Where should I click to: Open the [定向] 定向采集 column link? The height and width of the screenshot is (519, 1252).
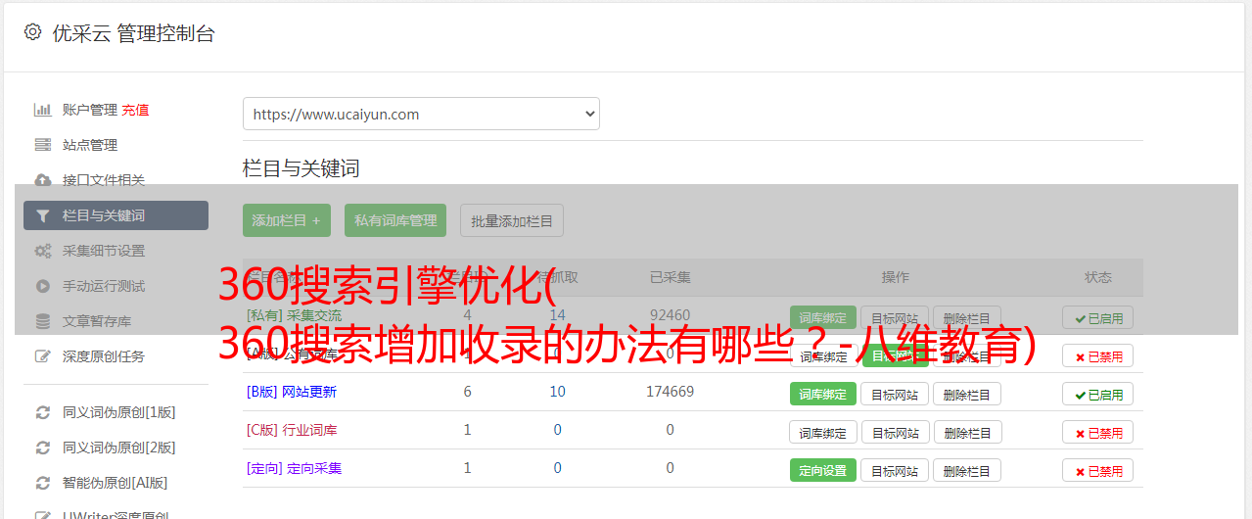[x=295, y=468]
